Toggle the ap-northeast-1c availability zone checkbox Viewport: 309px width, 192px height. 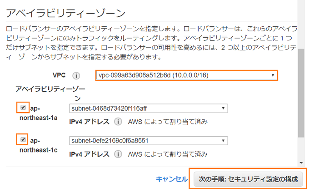point(23,140)
